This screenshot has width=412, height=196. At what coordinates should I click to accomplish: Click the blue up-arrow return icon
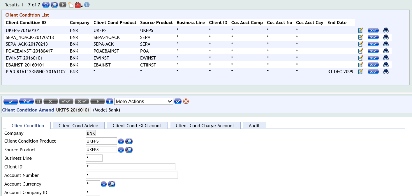coord(110,101)
